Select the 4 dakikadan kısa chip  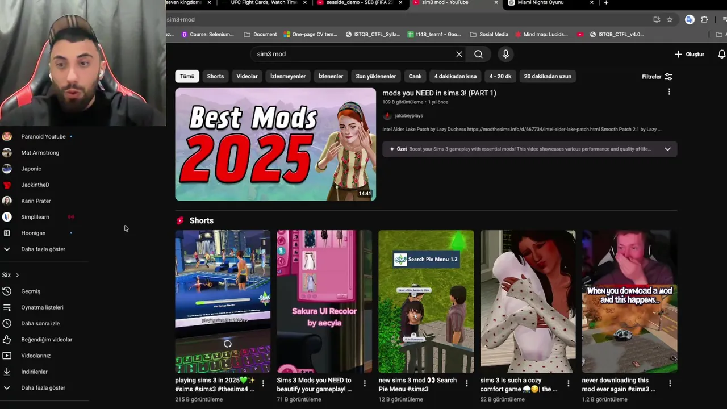coord(456,76)
